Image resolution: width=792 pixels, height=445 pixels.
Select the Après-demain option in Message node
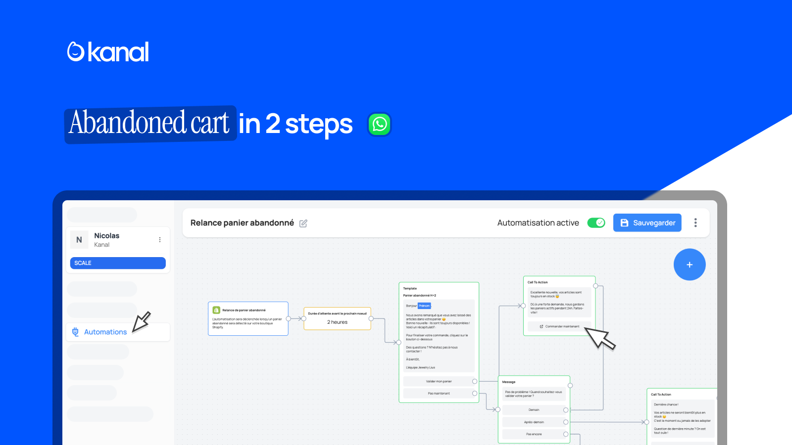534,422
